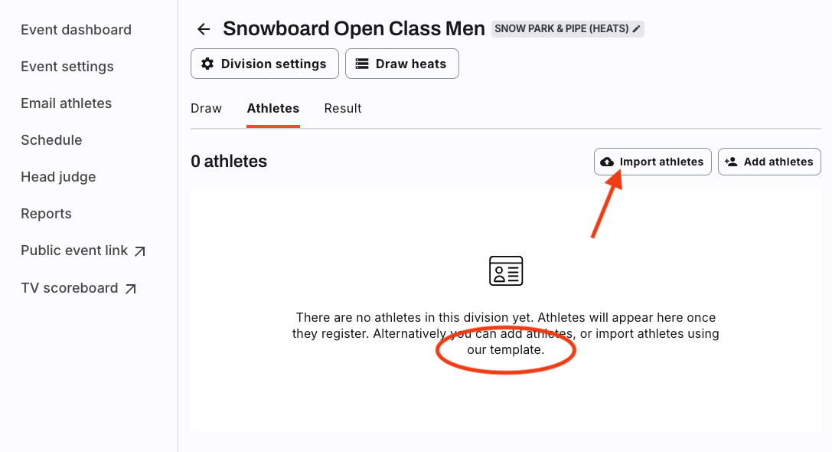The image size is (832, 452).
Task: Click the external arrow next to Public event link
Action: coord(139,251)
